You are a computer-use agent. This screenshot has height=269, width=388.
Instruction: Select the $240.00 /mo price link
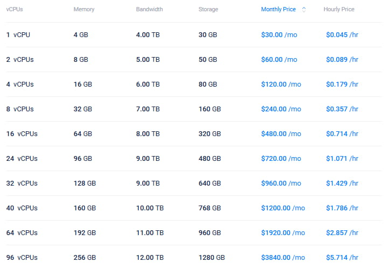(281, 109)
